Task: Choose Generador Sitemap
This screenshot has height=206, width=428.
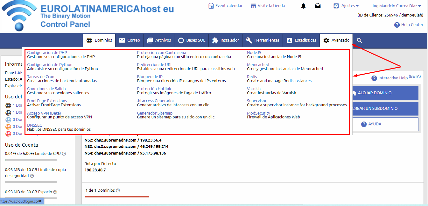Action: (x=155, y=113)
